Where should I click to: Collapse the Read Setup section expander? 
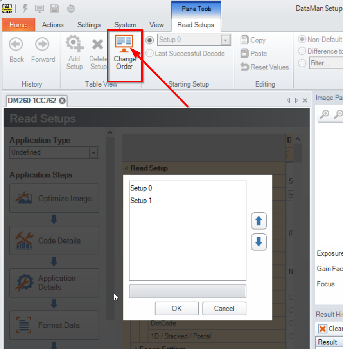(x=126, y=168)
